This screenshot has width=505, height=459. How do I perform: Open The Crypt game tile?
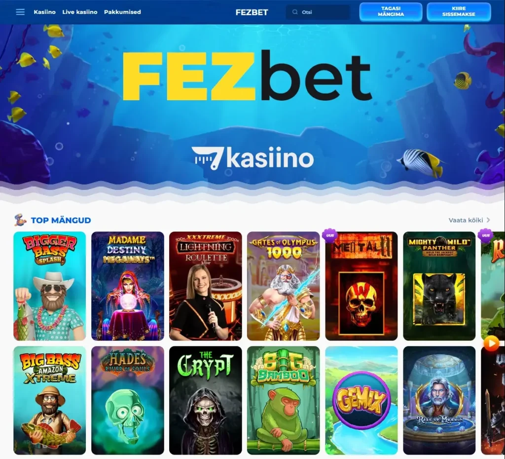(206, 400)
